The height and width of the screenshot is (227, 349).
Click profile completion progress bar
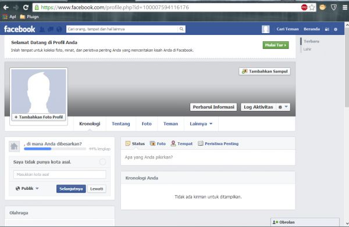(x=55, y=149)
